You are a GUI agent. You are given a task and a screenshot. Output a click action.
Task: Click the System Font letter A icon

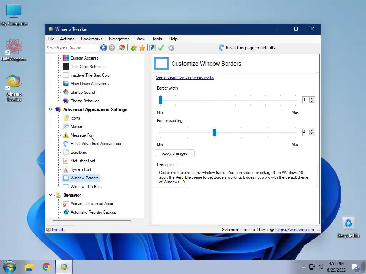pyautogui.click(x=66, y=169)
